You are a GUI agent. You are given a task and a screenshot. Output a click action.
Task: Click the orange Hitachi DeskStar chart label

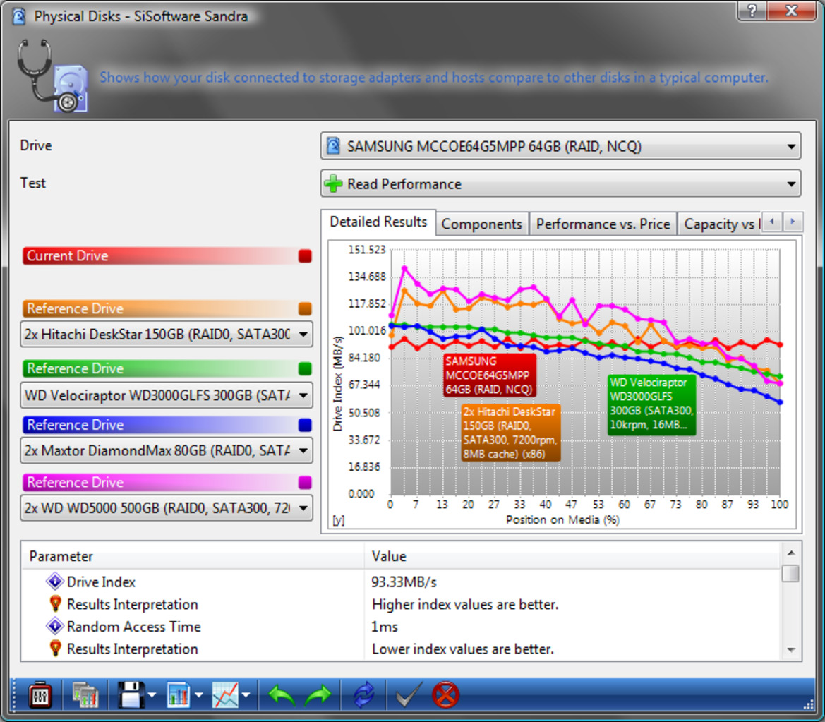point(510,433)
